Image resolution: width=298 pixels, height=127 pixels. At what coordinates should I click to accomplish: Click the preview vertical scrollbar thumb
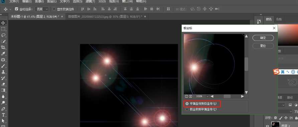[x=246, y=64]
